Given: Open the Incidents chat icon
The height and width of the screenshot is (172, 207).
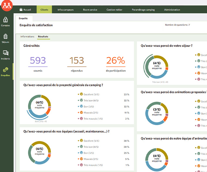Looking at the screenshot, I should tap(5, 53).
